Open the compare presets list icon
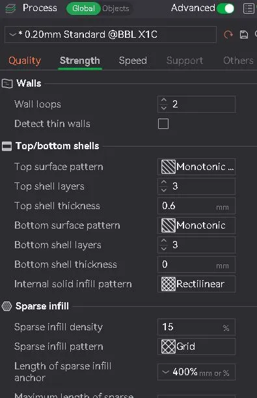The width and height of the screenshot is (257, 398). tap(249, 8)
